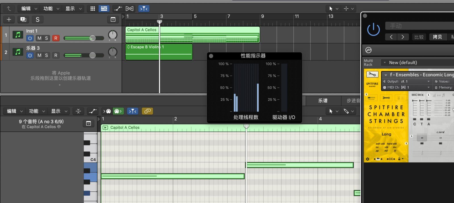454x203 pixels.
Task: Solo the 乐器 3 track
Action: pyautogui.click(x=47, y=55)
